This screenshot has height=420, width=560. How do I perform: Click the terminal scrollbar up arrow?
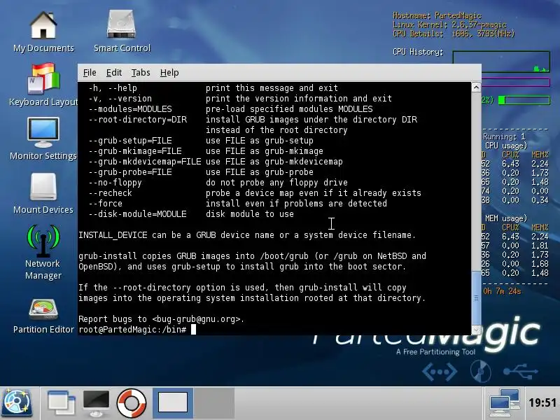coord(476,87)
